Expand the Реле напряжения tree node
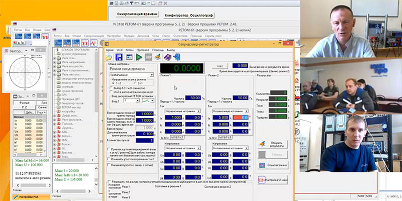The height and width of the screenshot is (201, 402). point(55,62)
